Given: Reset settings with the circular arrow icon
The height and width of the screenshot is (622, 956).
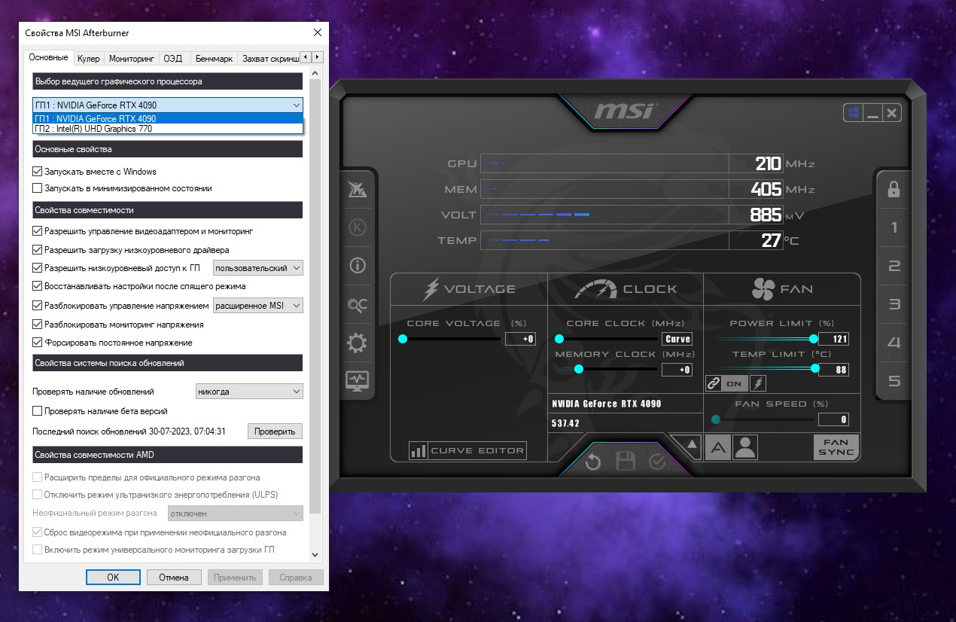Looking at the screenshot, I should tap(593, 462).
